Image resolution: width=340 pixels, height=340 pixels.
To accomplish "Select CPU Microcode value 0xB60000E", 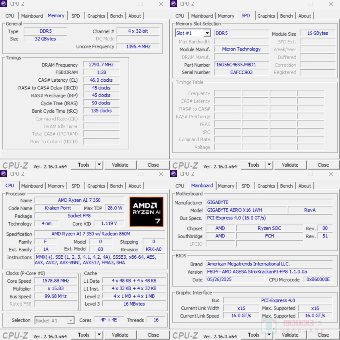I will [318, 280].
